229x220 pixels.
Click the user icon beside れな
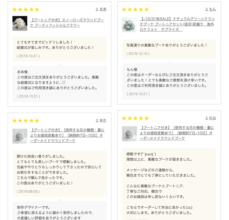206,118
